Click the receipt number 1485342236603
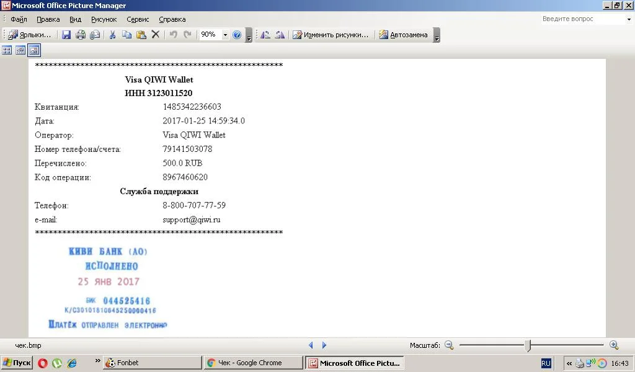635x372 pixels. [192, 107]
